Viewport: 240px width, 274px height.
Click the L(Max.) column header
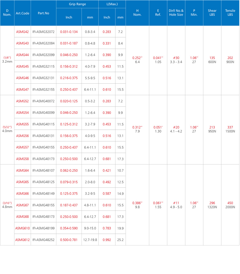pos(112,4)
